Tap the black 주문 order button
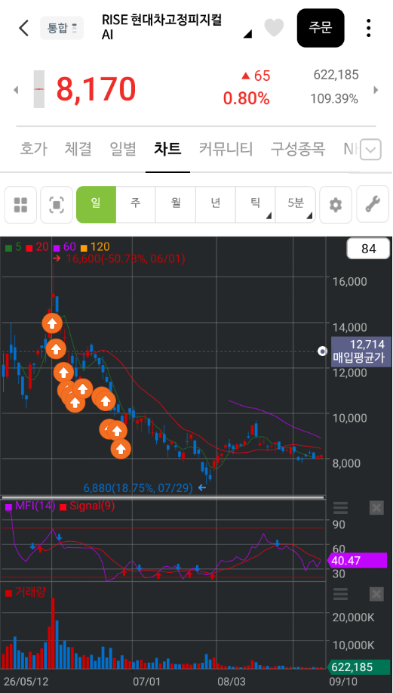The image size is (393, 693). tap(321, 28)
